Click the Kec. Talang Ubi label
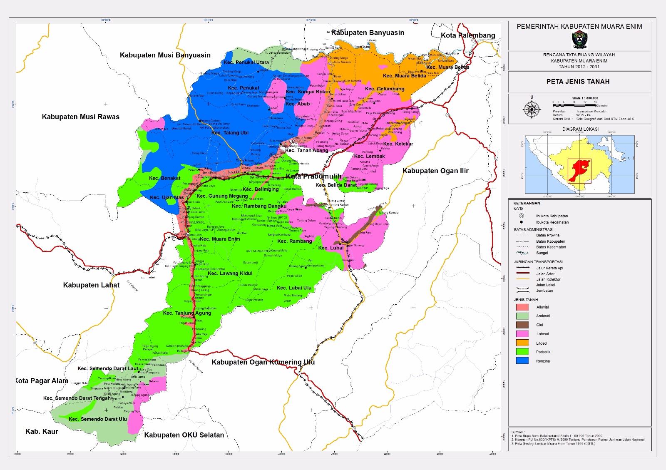The image size is (666, 470). (230, 133)
